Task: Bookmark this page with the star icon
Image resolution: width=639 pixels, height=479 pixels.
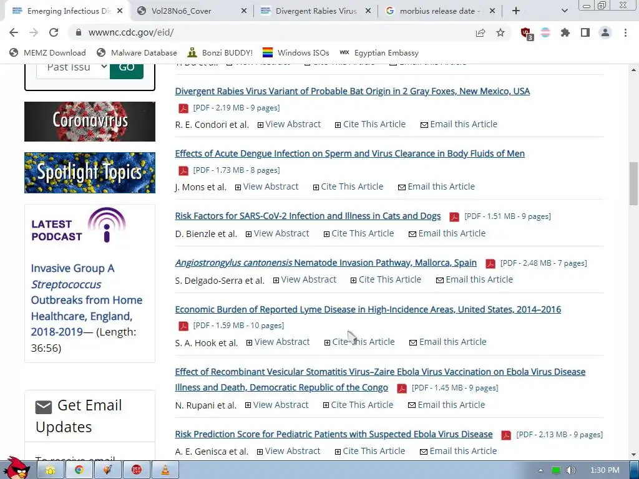Action: pos(500,32)
